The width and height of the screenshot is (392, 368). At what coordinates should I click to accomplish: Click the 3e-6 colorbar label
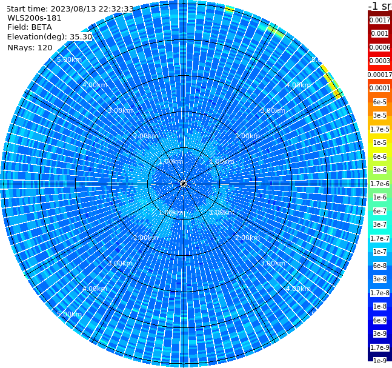[380, 170]
